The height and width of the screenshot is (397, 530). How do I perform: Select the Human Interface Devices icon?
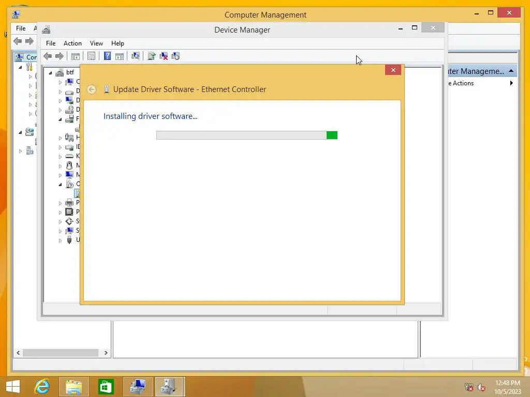tap(69, 138)
